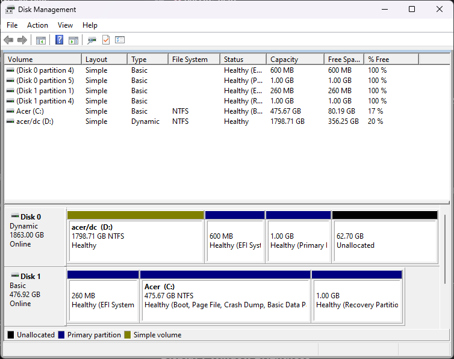The height and width of the screenshot is (359, 454).
Task: Click the Properties checkmark toolbar icon
Action: [x=106, y=40]
